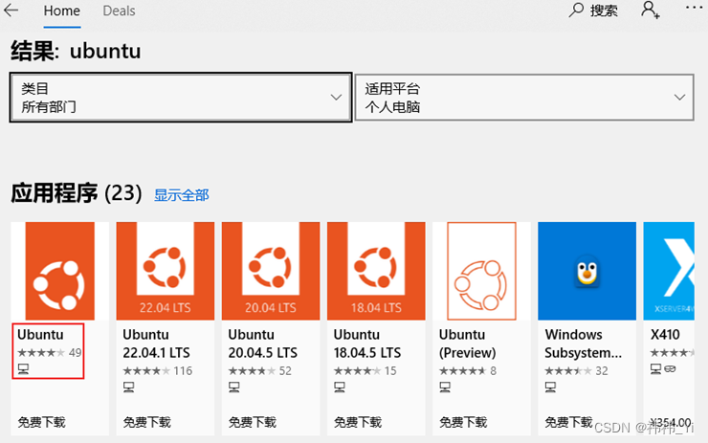The width and height of the screenshot is (708, 443).
Task: Open the Ubuntu app orange logo thumbnail
Action: [60, 271]
